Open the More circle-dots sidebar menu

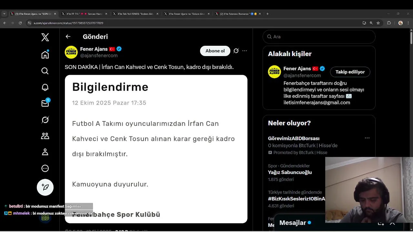click(x=45, y=168)
